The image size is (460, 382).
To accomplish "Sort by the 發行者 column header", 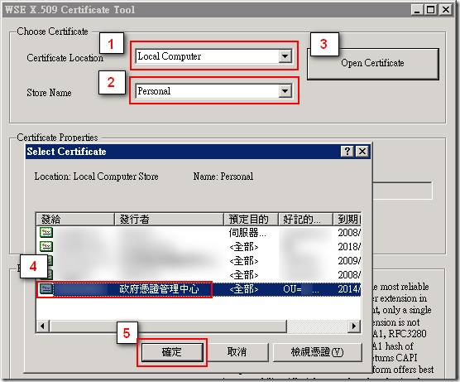I will click(x=169, y=220).
